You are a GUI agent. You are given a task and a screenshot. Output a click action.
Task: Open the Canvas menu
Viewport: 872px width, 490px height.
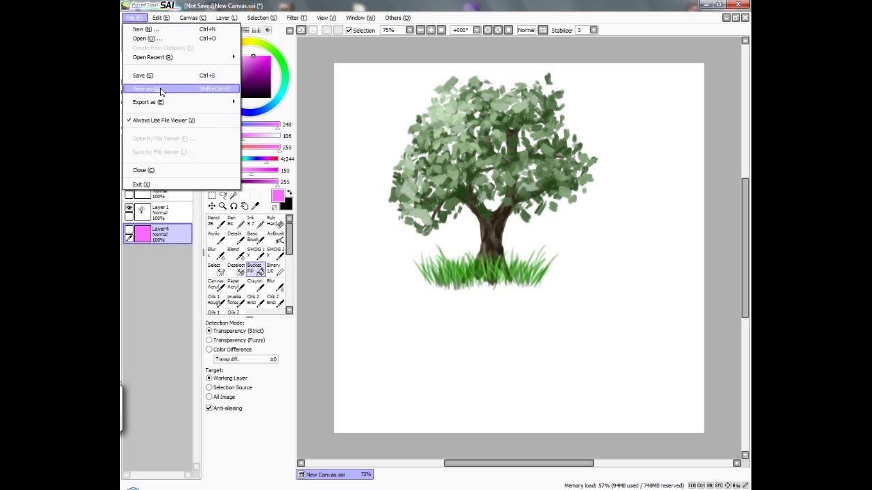click(x=193, y=18)
